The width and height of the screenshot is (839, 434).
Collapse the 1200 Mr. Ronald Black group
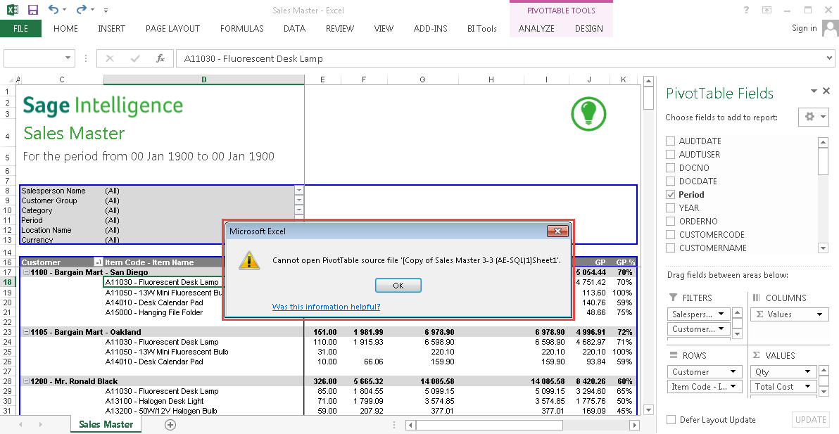pyautogui.click(x=26, y=381)
